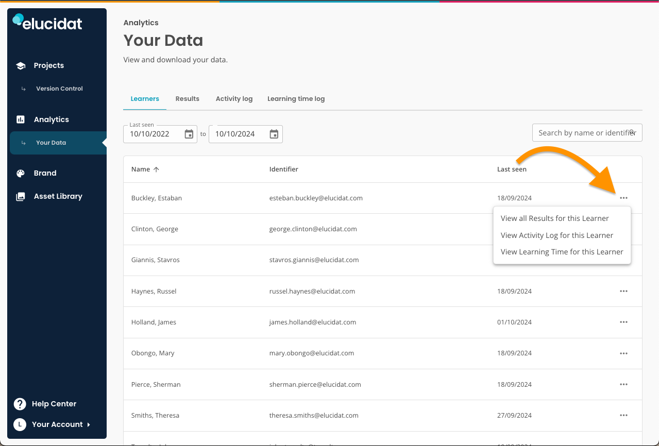Switch to the Activity log tab
659x446 pixels.
(234, 98)
